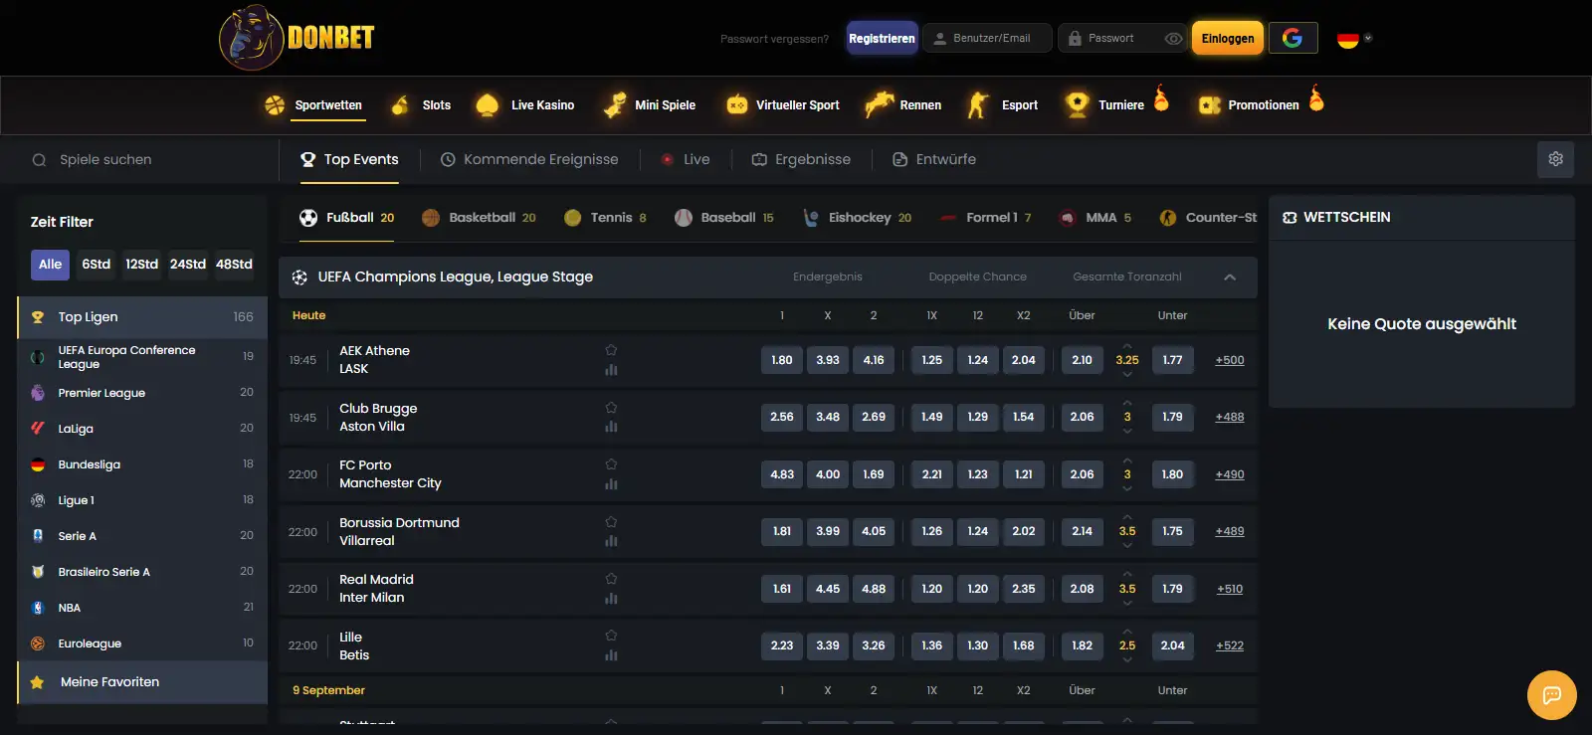The image size is (1592, 735).
Task: Favorite the AEK Athene vs LASK match star
Action: (x=611, y=350)
